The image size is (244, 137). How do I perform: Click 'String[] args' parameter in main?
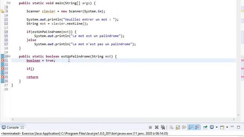point(77,3)
